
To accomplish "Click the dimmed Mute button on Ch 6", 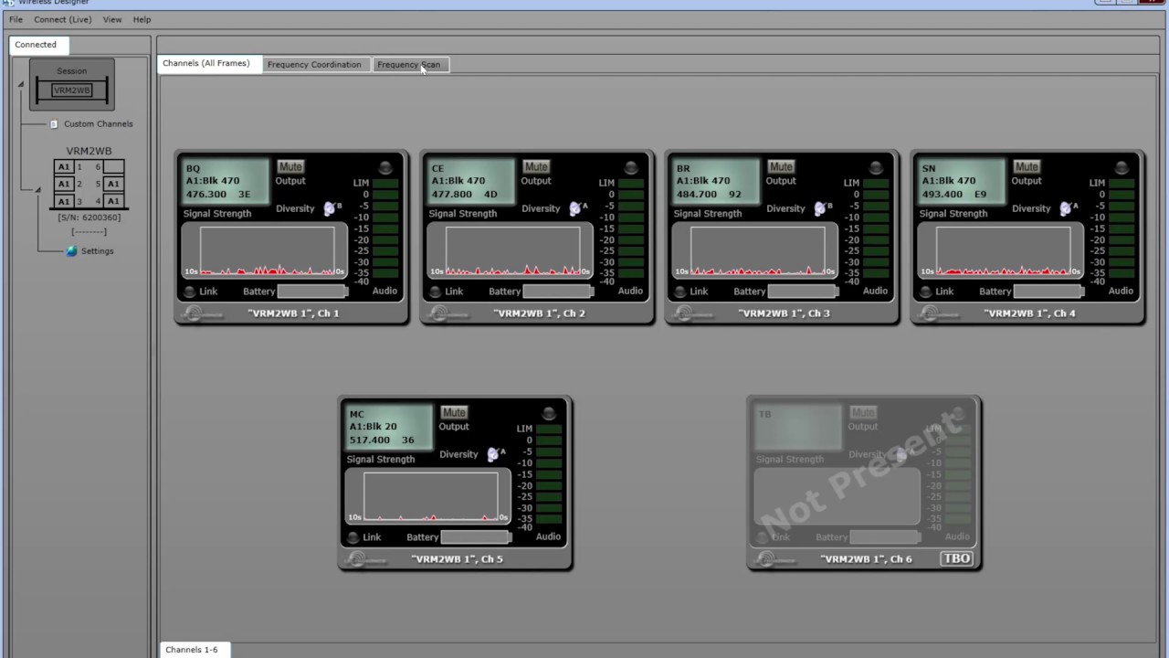I will point(863,413).
